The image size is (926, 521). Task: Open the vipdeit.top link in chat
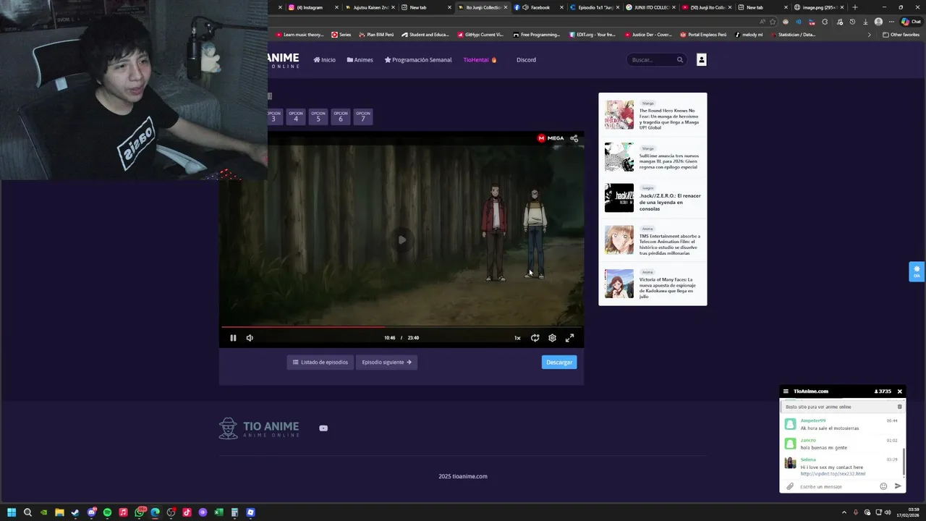(x=833, y=473)
